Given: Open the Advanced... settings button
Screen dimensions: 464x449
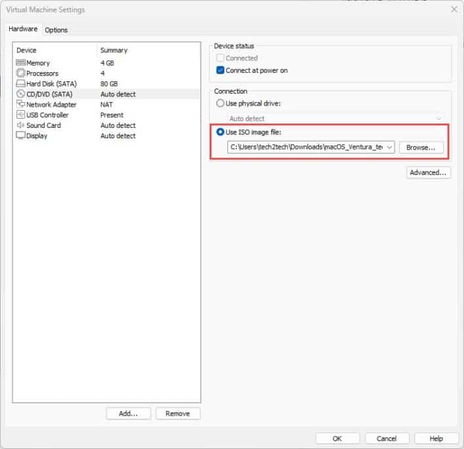Looking at the screenshot, I should [x=429, y=172].
